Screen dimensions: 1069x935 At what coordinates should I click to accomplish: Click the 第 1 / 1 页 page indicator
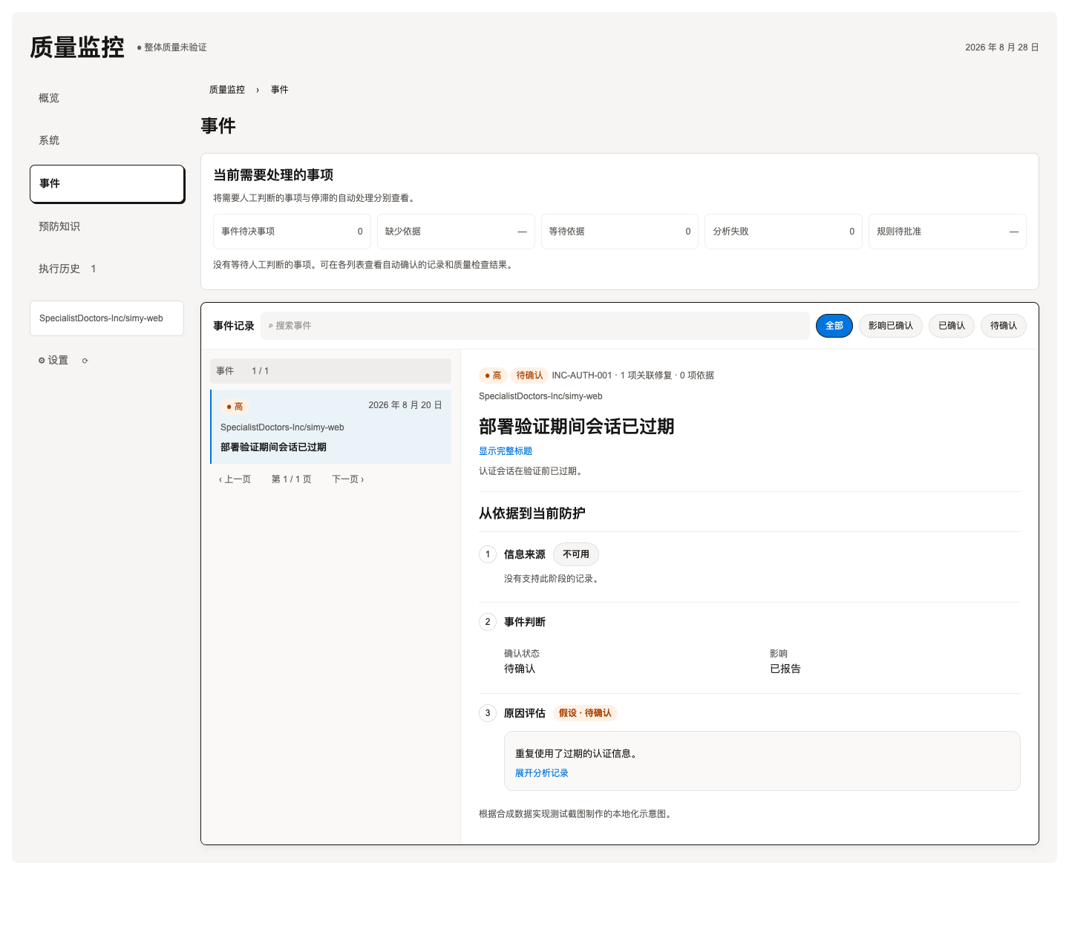[x=292, y=479]
